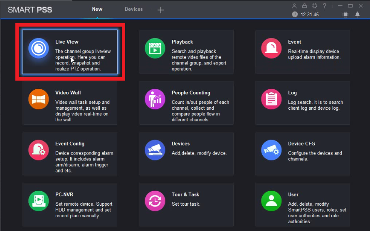Click the Device CFG title text
370x231 pixels.
[301, 144]
